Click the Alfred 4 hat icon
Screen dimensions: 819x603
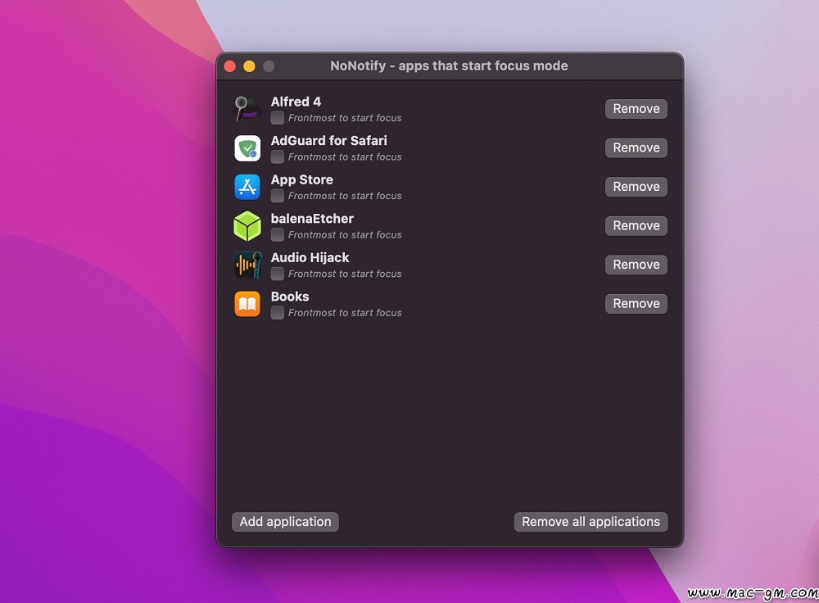point(247,109)
